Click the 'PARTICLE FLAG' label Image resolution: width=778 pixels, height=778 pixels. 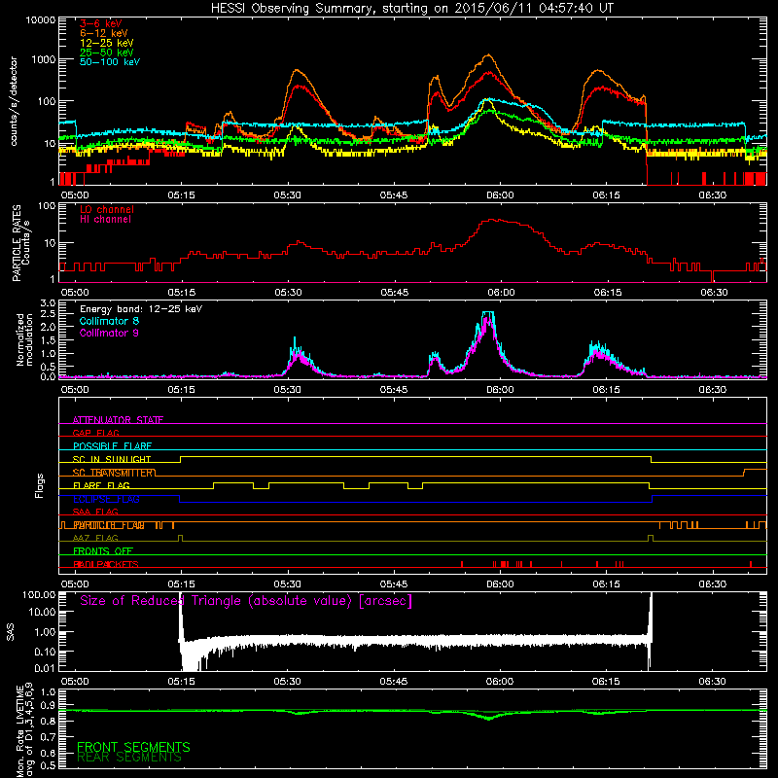click(109, 525)
